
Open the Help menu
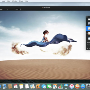pos(26,1)
